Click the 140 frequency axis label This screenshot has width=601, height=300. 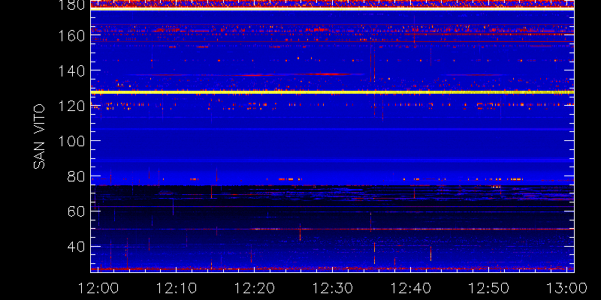(71, 70)
